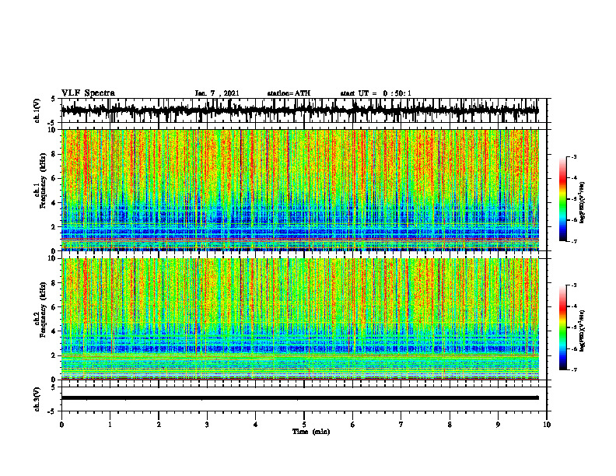
Task: Click the "2" kHz tick of ch.2 spectrogram
Action: tap(54, 355)
